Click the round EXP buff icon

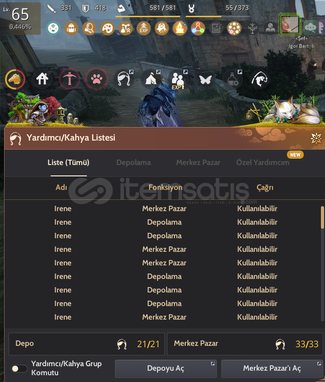(143, 28)
